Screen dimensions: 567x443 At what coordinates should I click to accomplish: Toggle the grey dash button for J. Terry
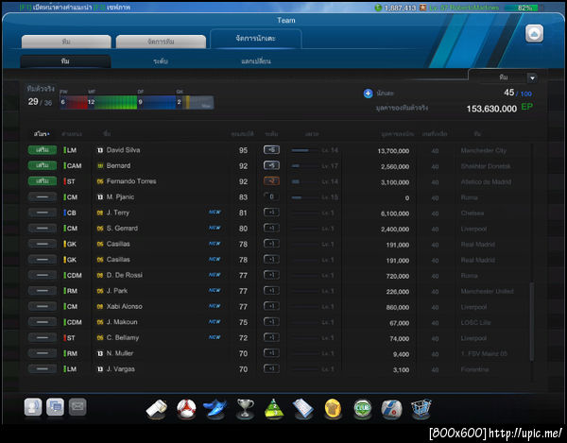pos(43,213)
